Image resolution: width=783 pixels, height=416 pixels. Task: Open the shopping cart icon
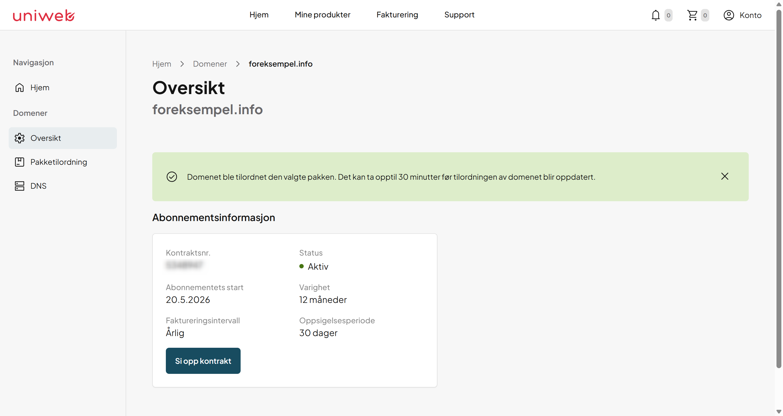692,15
